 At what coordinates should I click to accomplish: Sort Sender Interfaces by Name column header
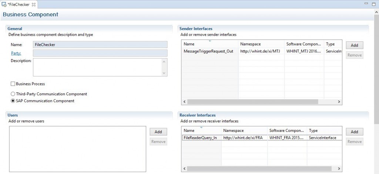coord(210,44)
